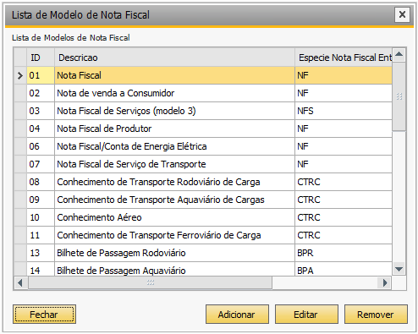
Task: Click ID cell 13
Action: tap(41, 253)
